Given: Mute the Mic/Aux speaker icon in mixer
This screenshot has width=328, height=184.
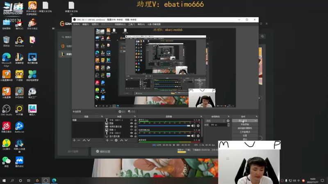Looking at the screenshot, I should click(x=193, y=126).
